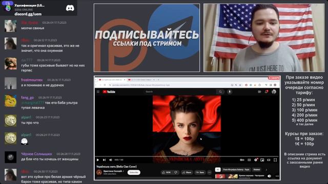This screenshot has width=328, height=184.
Task: Open browser profile icon in toolbar
Action: [x=275, y=85]
